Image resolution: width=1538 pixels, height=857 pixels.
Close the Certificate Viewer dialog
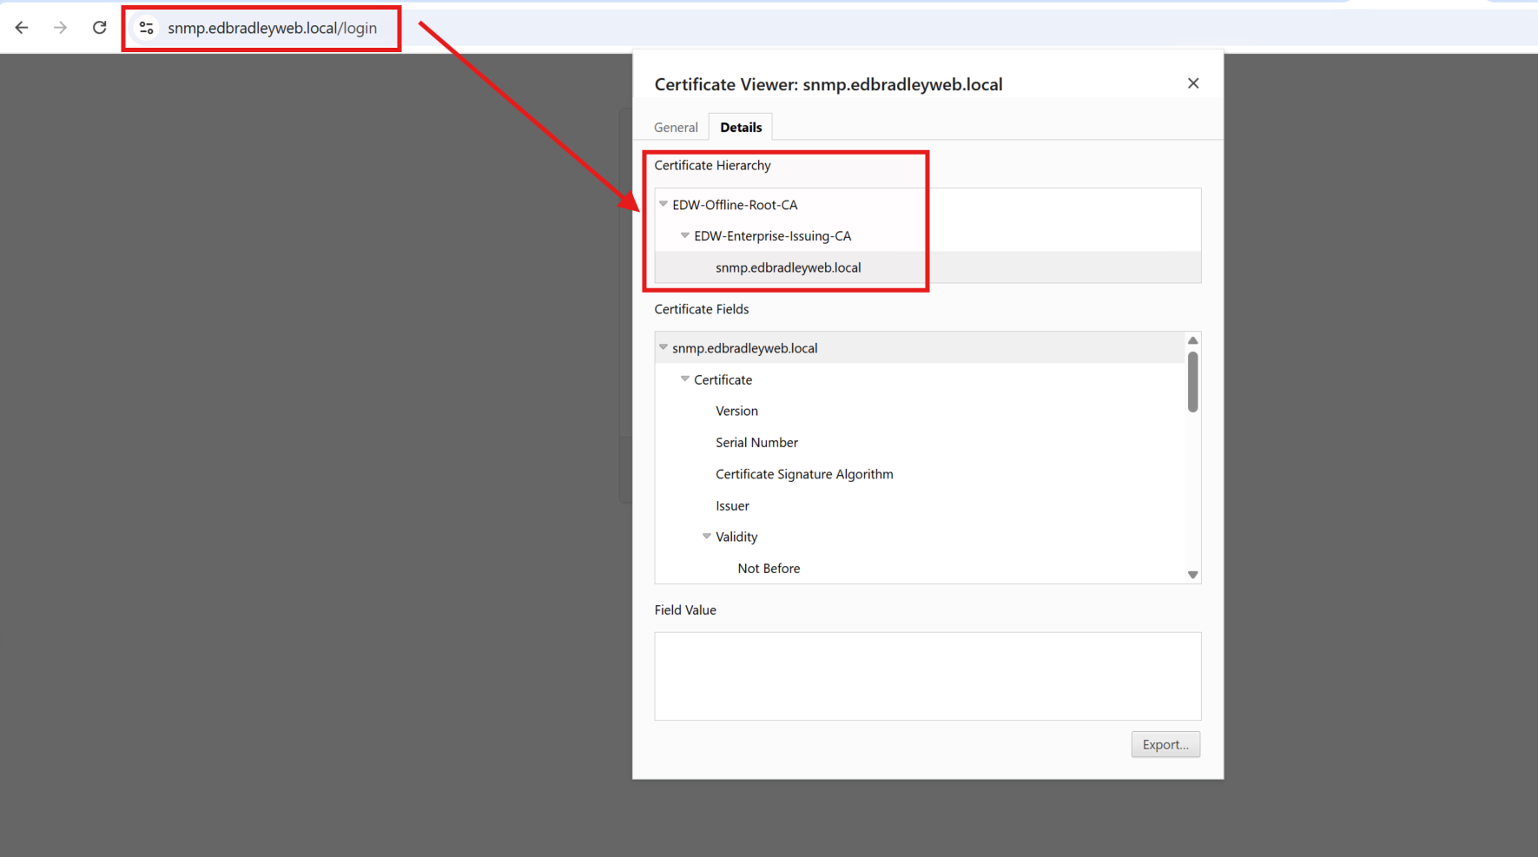click(x=1192, y=83)
